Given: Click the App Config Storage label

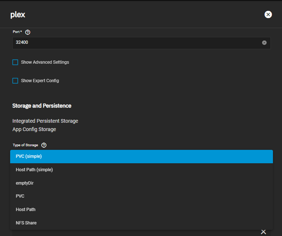Looking at the screenshot, I should tap(34, 129).
